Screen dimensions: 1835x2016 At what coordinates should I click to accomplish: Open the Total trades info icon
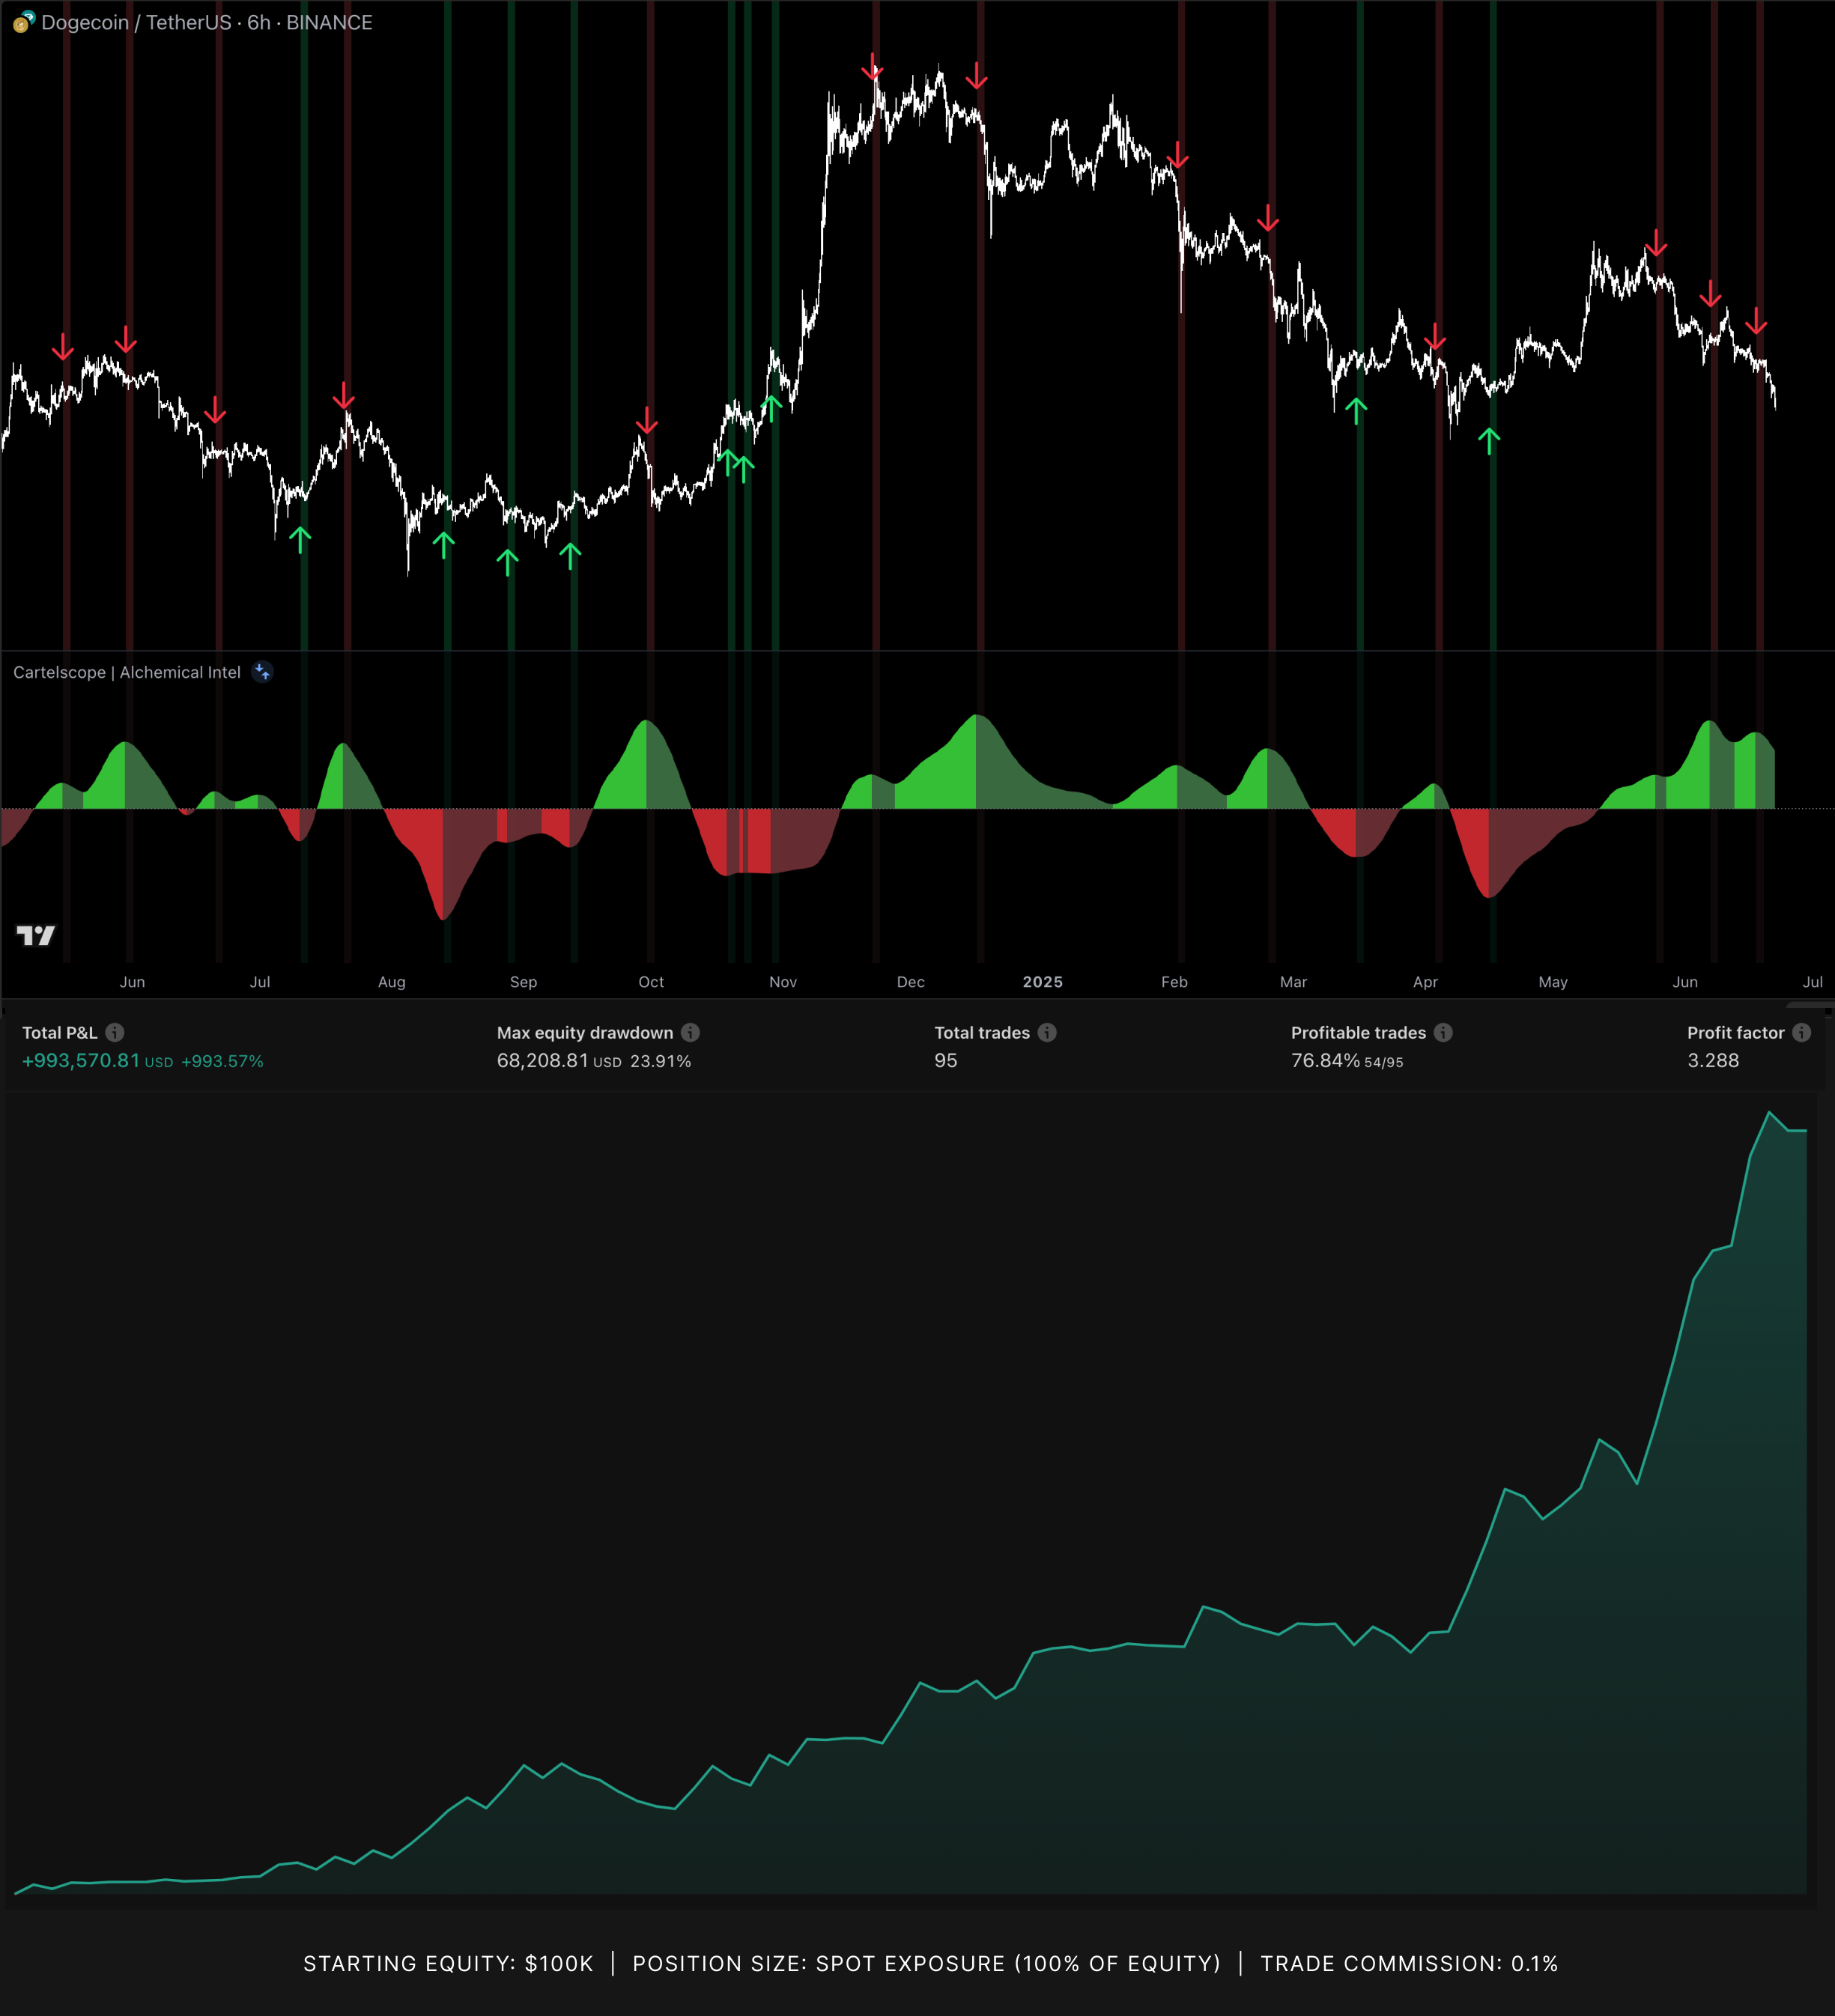pyautogui.click(x=1047, y=1032)
